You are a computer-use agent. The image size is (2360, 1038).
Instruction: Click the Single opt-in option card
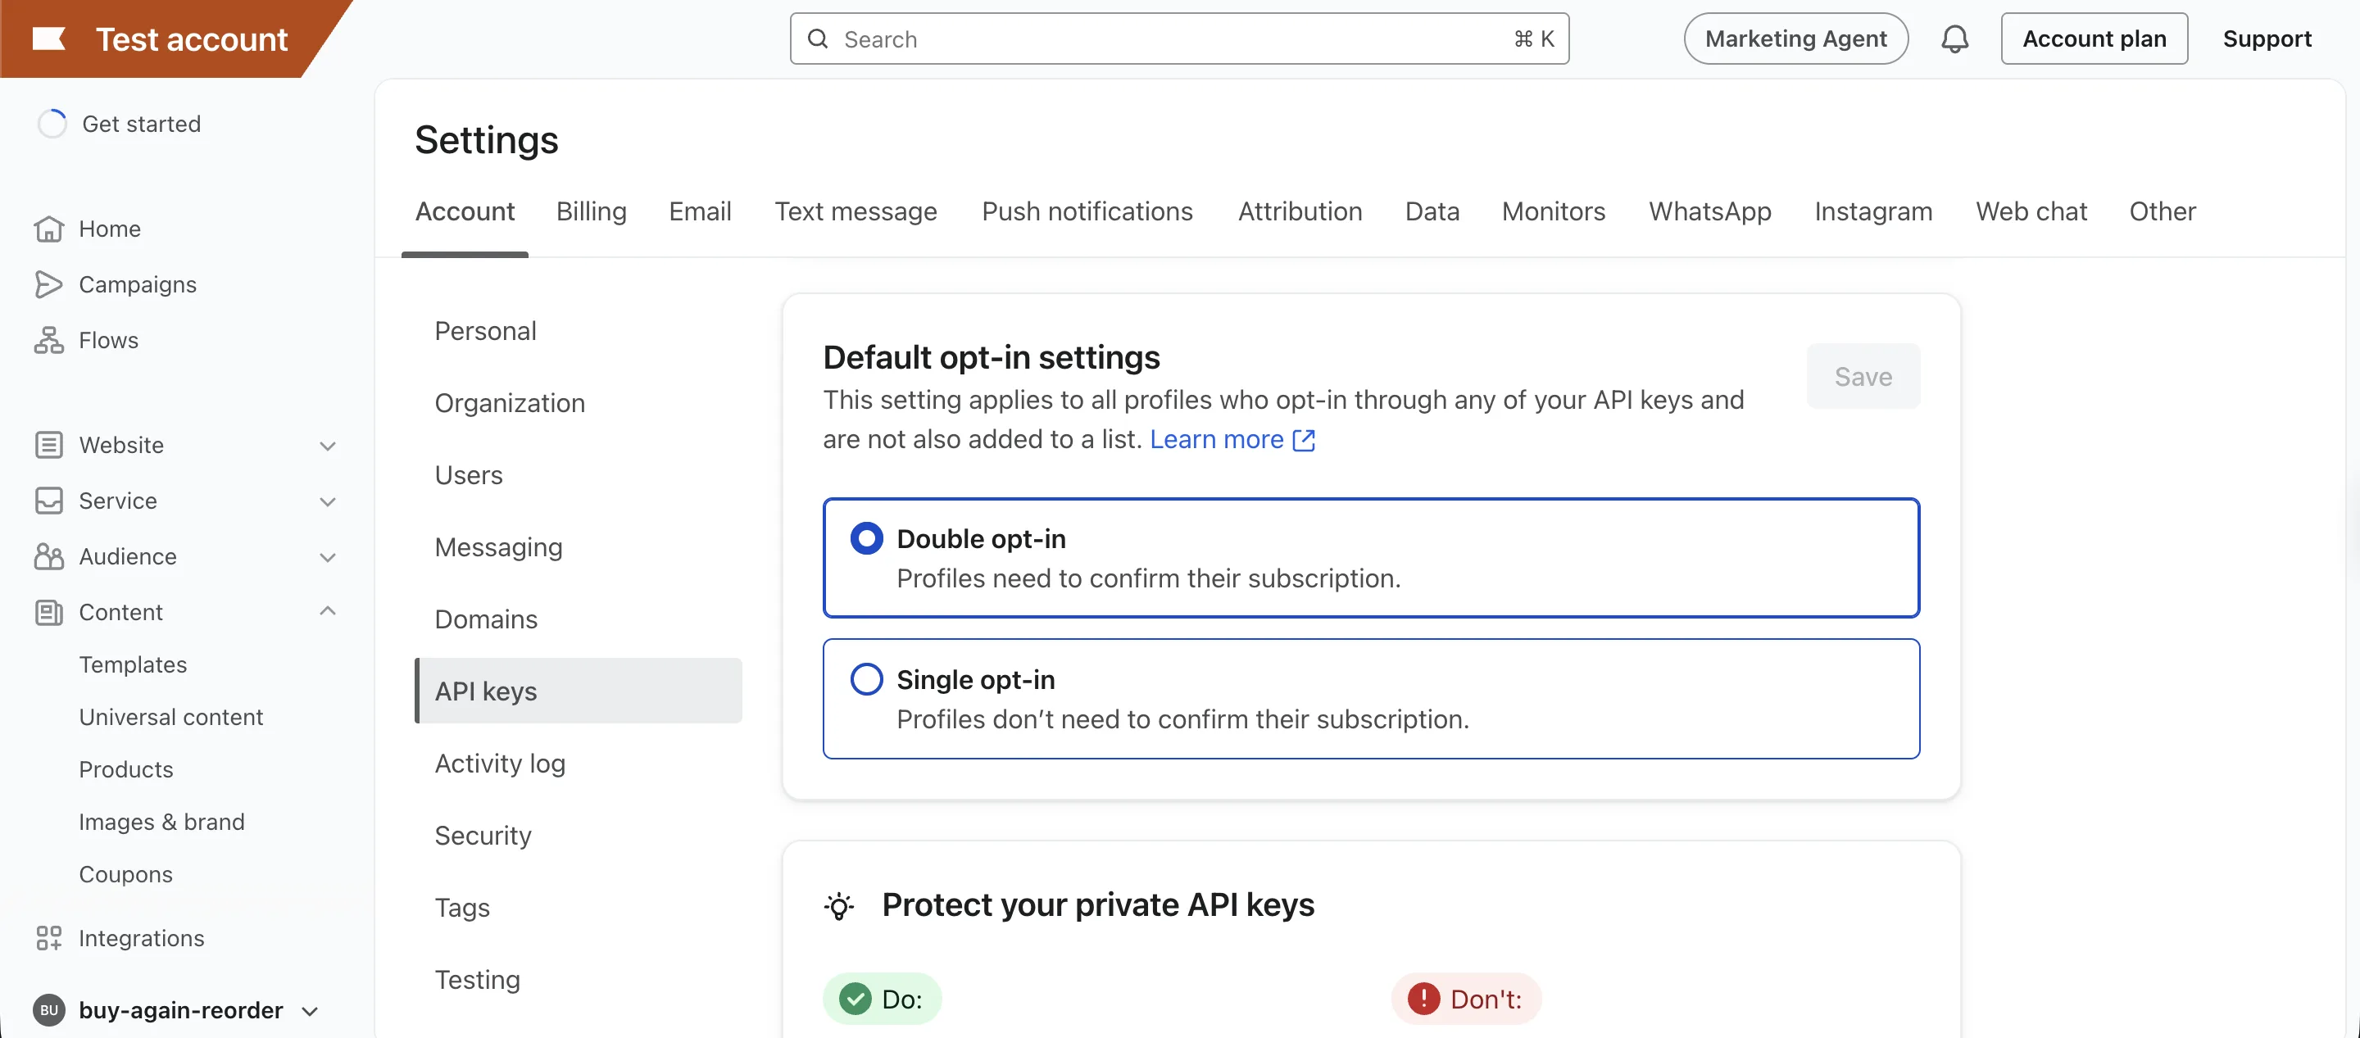click(1371, 699)
